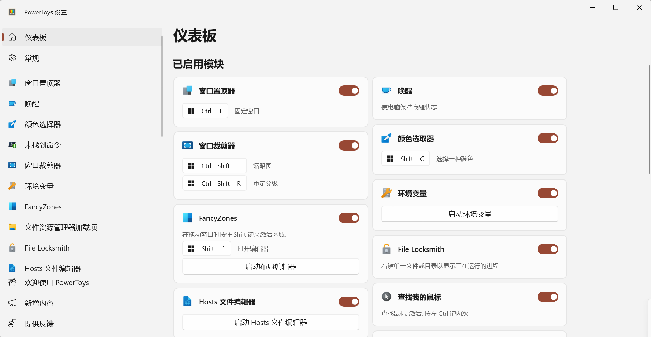Disable the 窗口裁剪器 module toggle

pos(349,146)
